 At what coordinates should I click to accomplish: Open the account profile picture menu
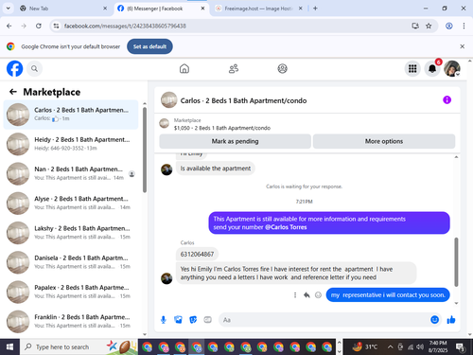pos(452,68)
